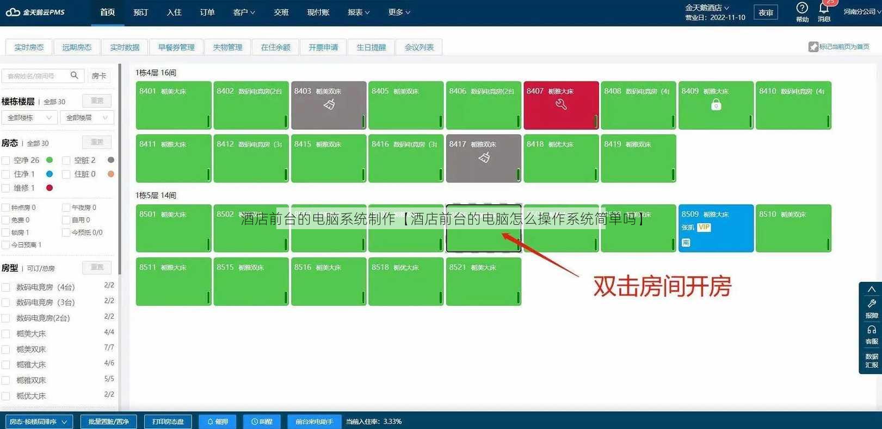The height and width of the screenshot is (429, 882).
Task: Check the 锁房 1 filter
Action: click(5, 232)
